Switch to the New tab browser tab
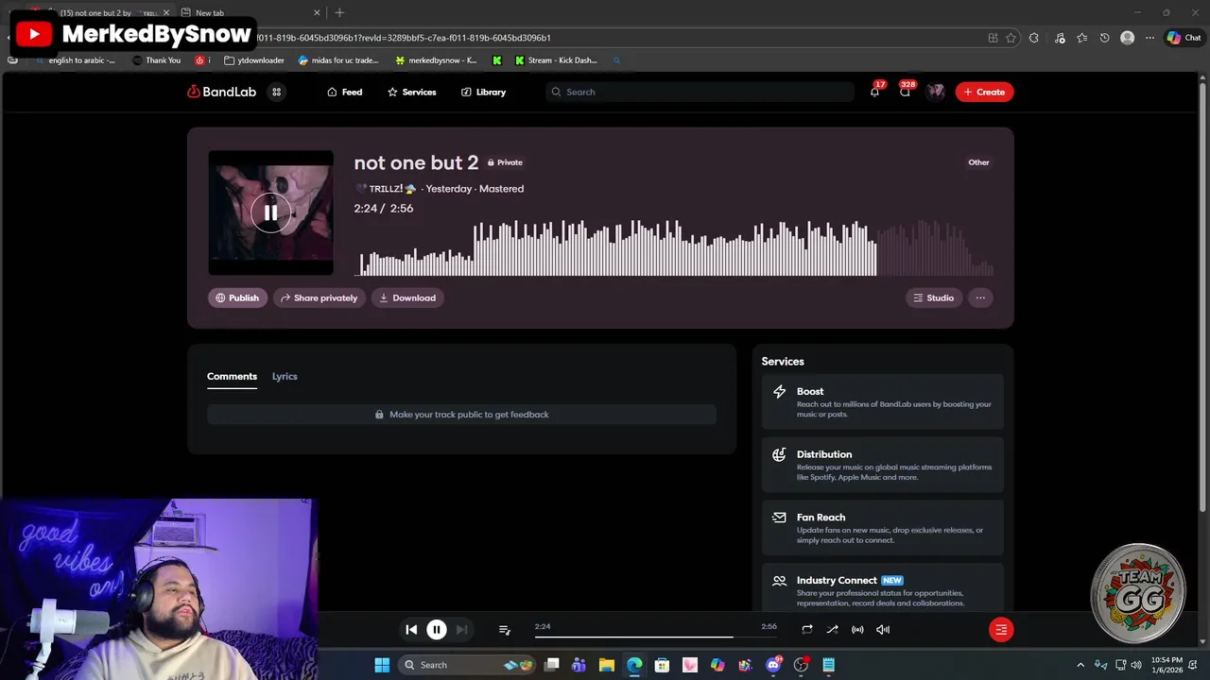 [x=248, y=12]
